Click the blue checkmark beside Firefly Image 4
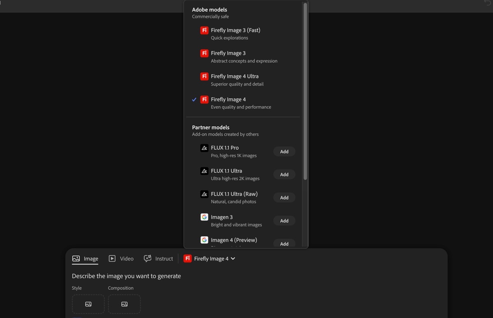This screenshot has height=318, width=493. point(194,100)
